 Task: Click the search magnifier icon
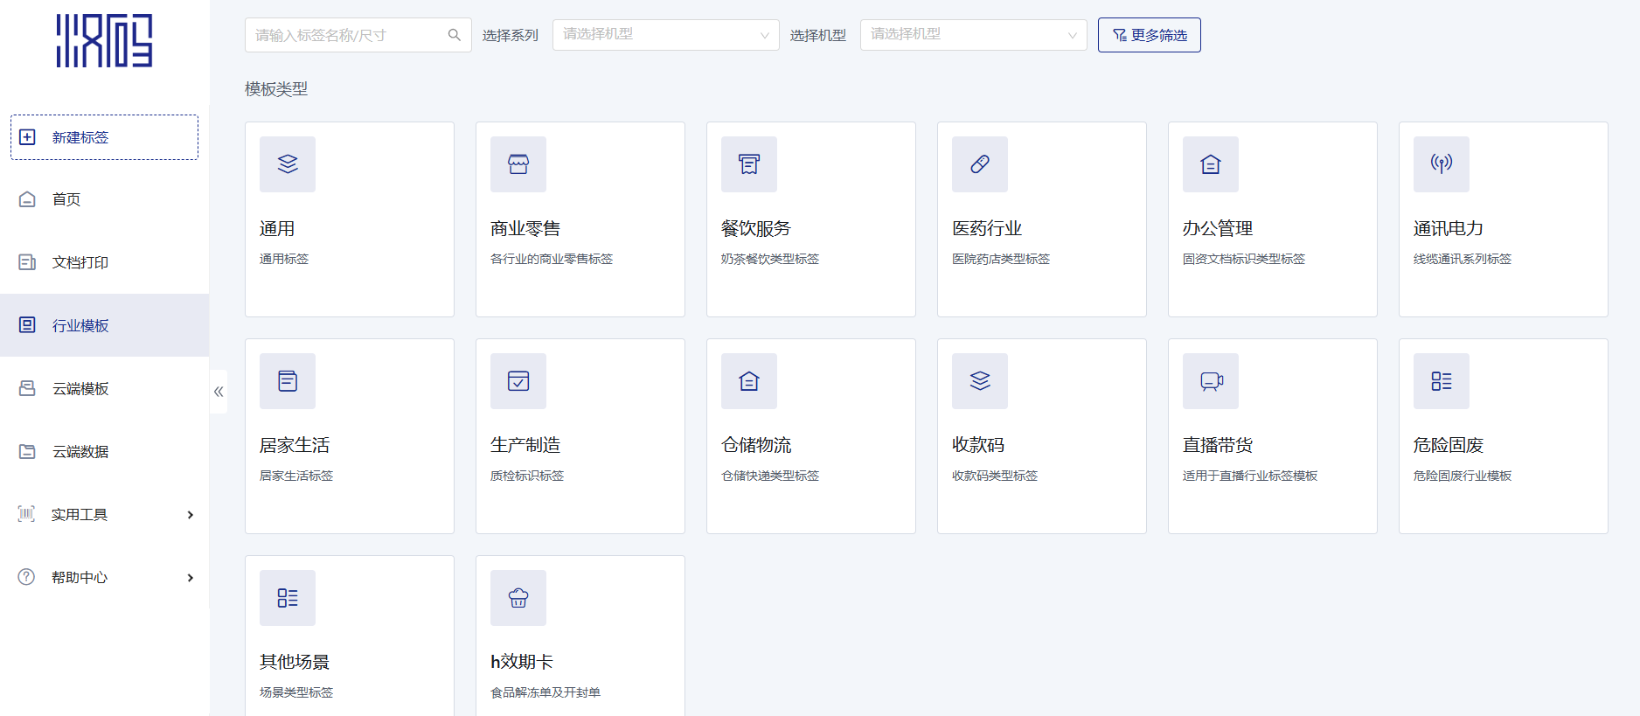click(455, 35)
